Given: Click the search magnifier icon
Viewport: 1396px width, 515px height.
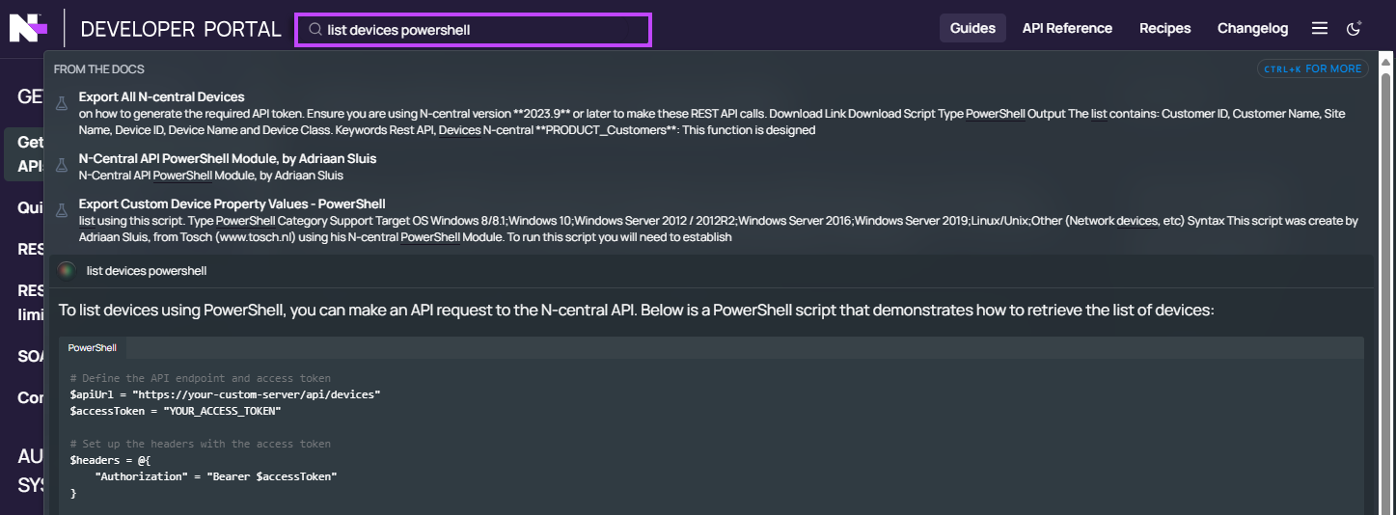Looking at the screenshot, I should coord(315,30).
